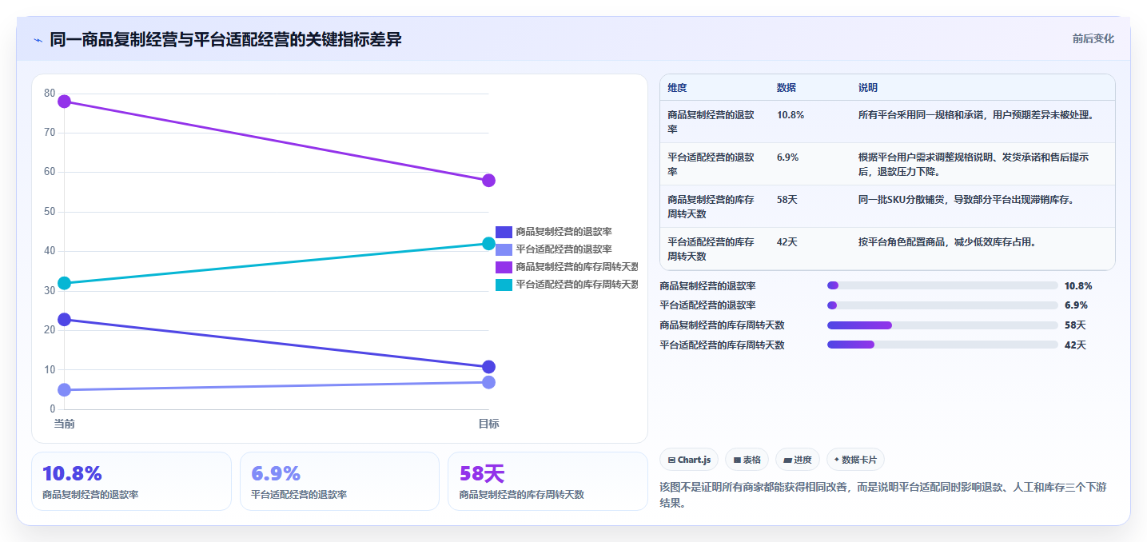Click the 6.9% value in the table
This screenshot has height=542, width=1147.
[787, 157]
